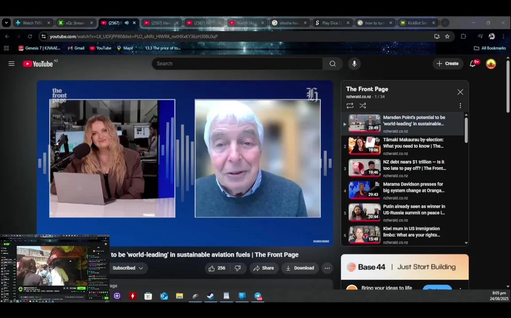This screenshot has width=511, height=318.
Task: Expand the Subscribed notification dropdown
Action: (128, 268)
